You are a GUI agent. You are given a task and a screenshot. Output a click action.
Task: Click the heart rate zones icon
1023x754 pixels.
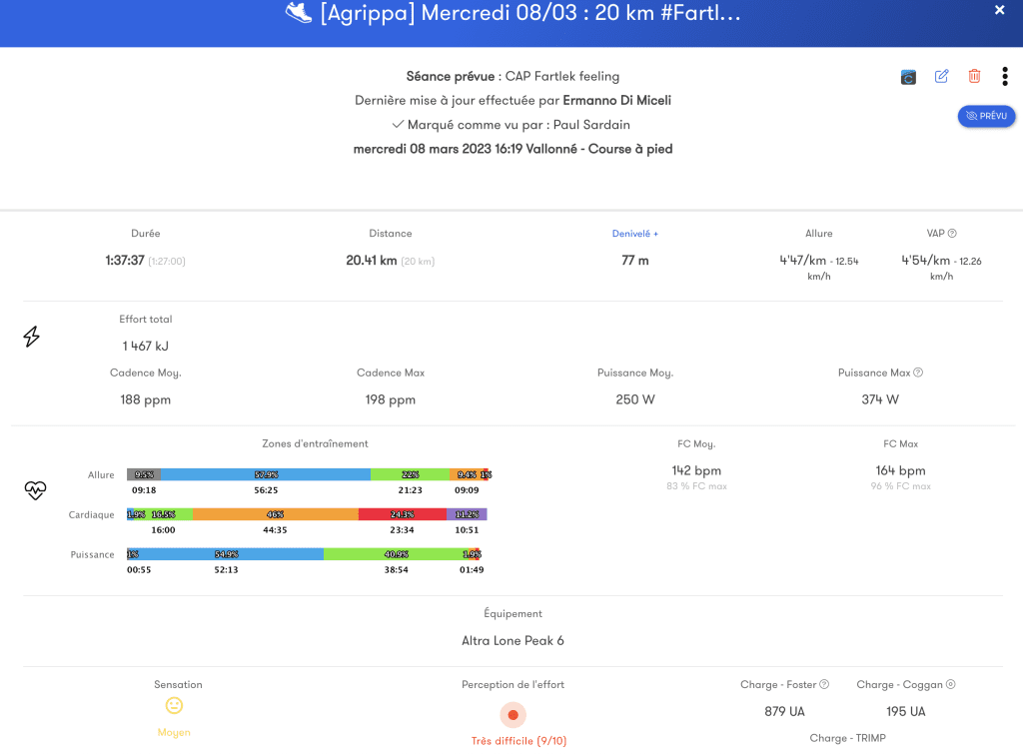pyautogui.click(x=35, y=490)
